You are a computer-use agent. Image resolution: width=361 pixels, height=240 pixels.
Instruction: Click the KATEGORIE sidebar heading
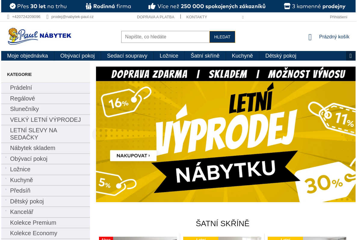pyautogui.click(x=19, y=74)
